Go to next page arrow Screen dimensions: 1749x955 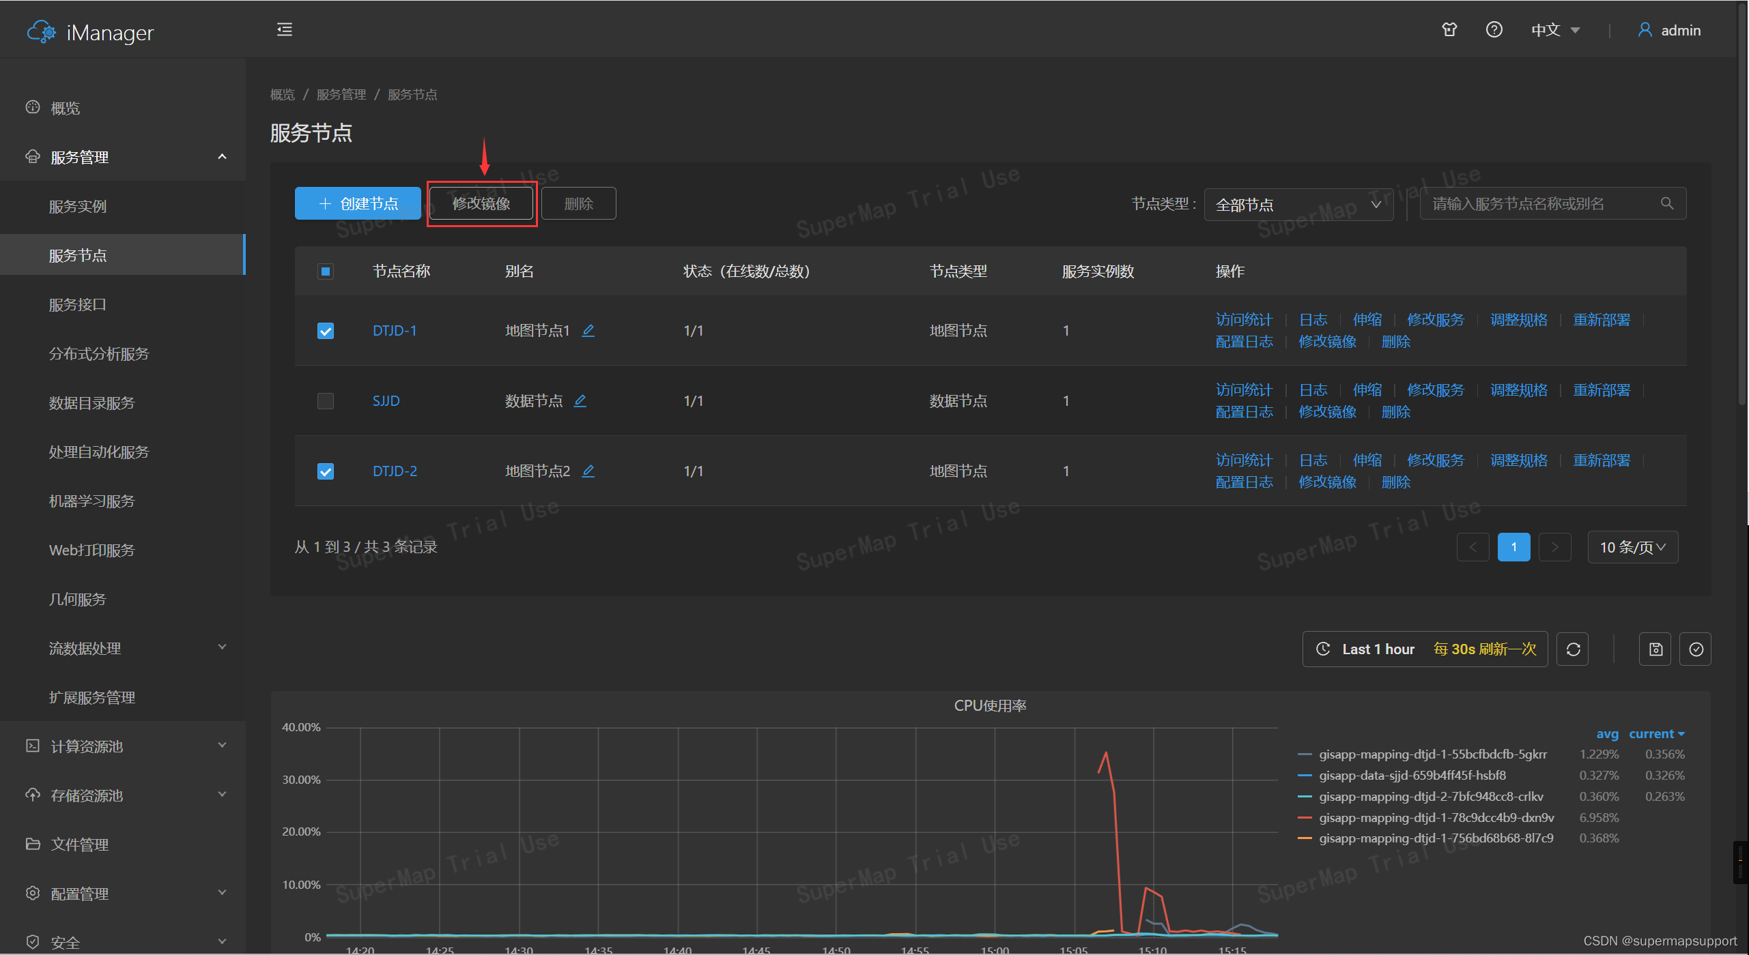point(1555,547)
